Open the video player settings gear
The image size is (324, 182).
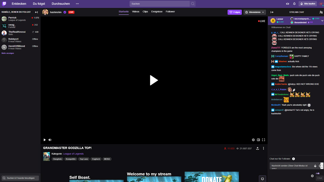click(x=253, y=140)
